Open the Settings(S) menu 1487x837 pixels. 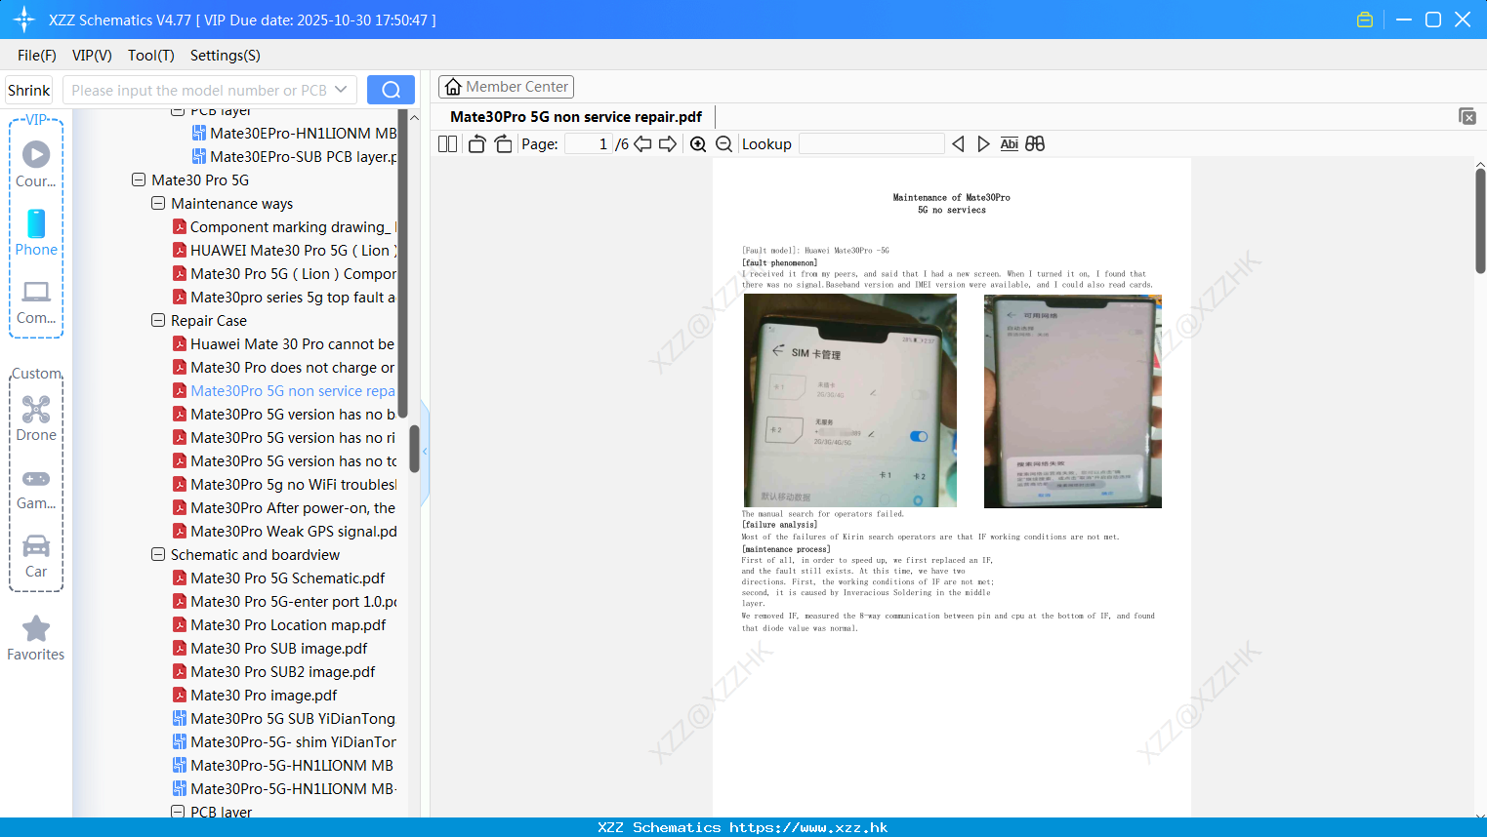226,56
